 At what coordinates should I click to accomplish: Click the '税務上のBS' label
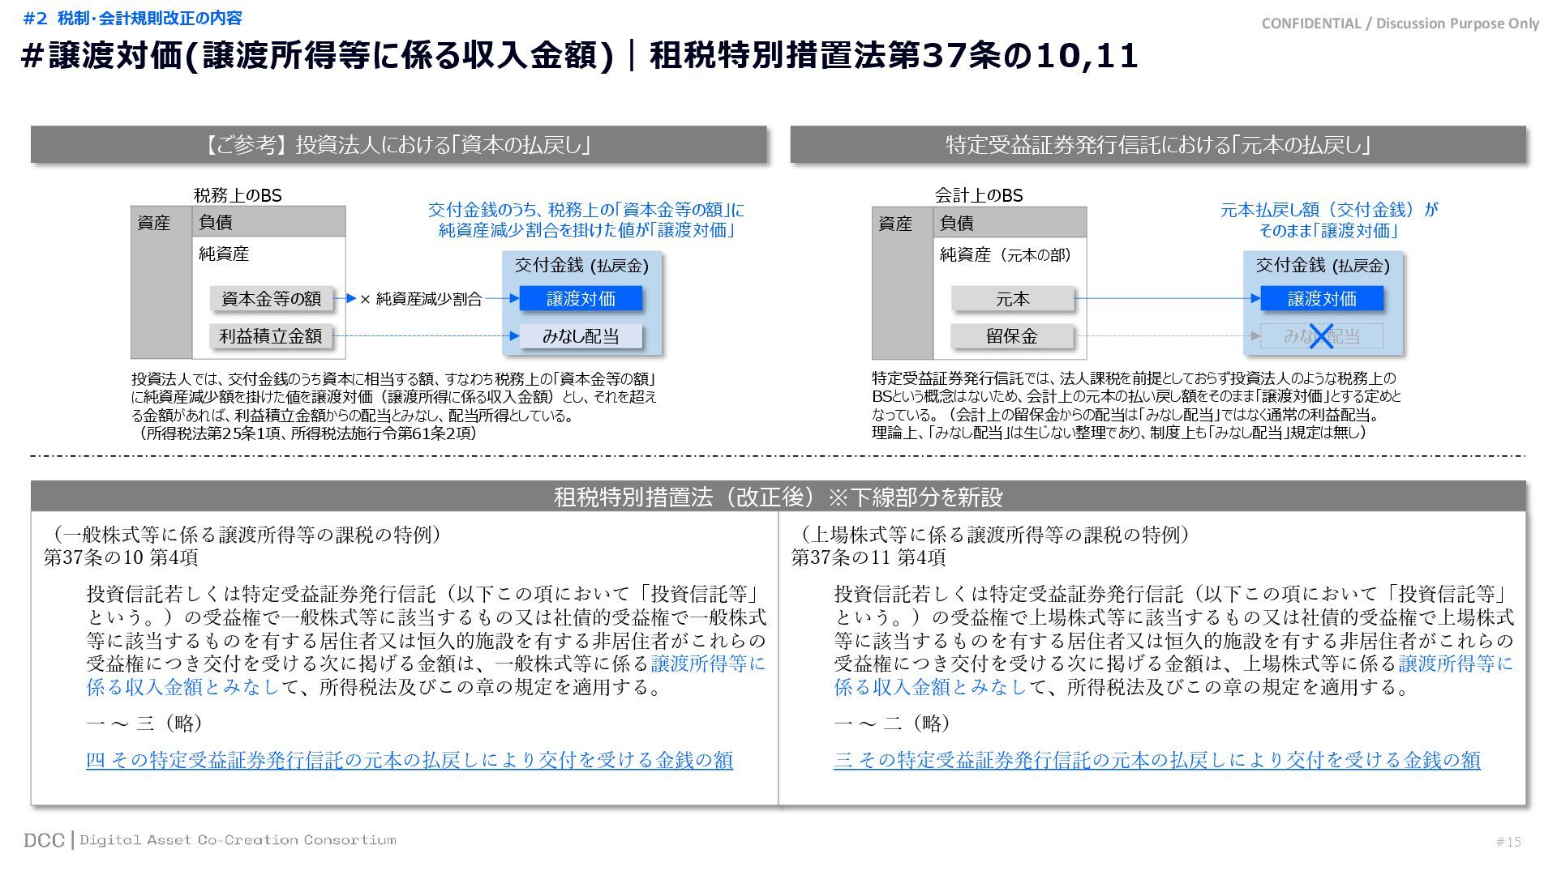point(238,195)
